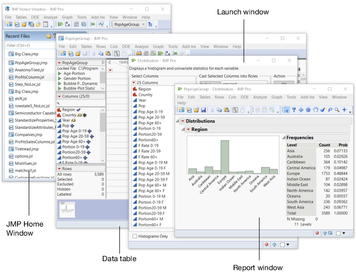Pick the brush tool in report toolbar
This screenshot has width=356, height=276.
322,110
